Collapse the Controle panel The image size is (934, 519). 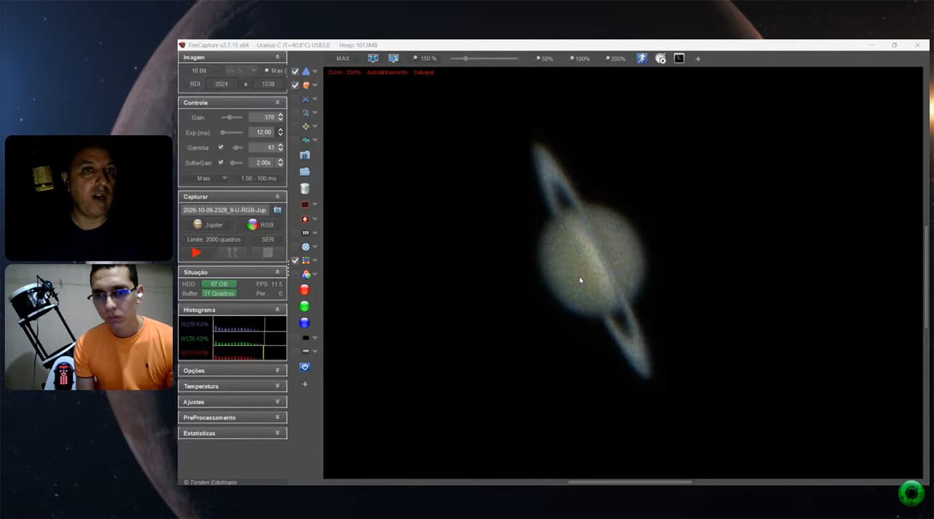click(x=278, y=103)
